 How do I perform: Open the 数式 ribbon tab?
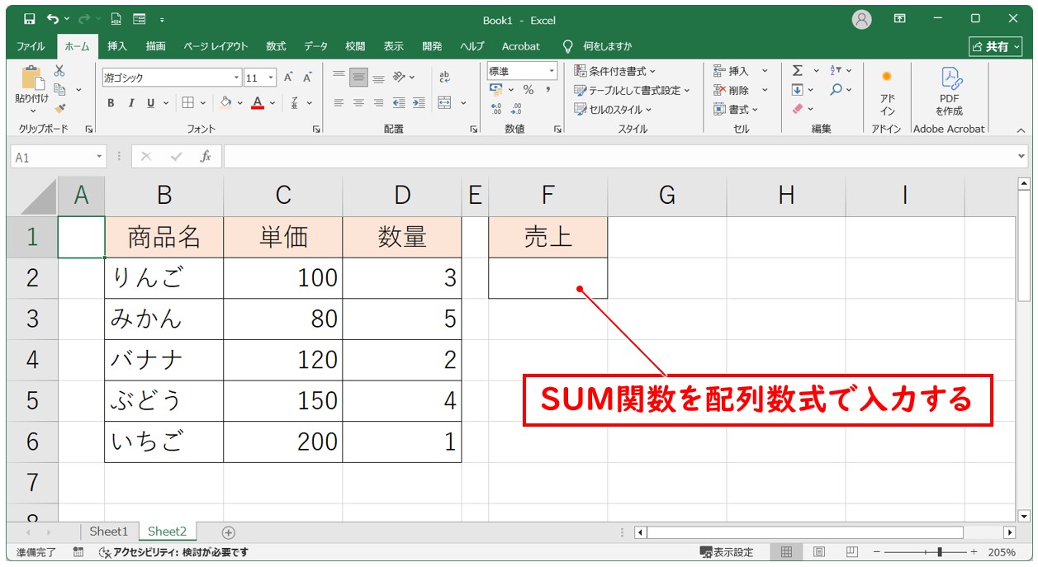coord(276,46)
